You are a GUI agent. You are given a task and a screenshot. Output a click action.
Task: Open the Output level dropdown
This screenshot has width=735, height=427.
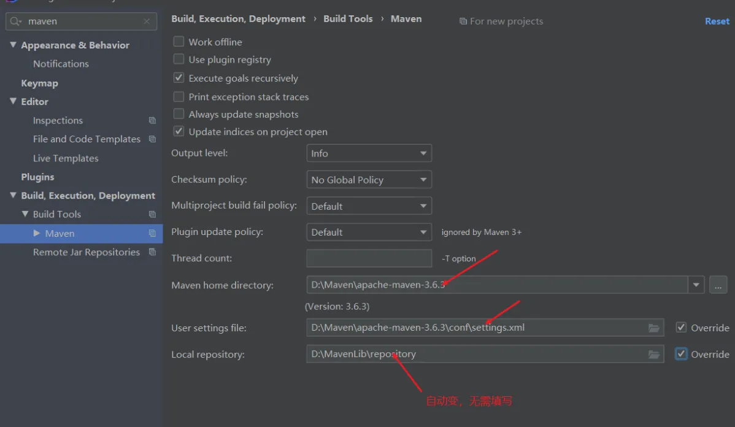coord(369,153)
